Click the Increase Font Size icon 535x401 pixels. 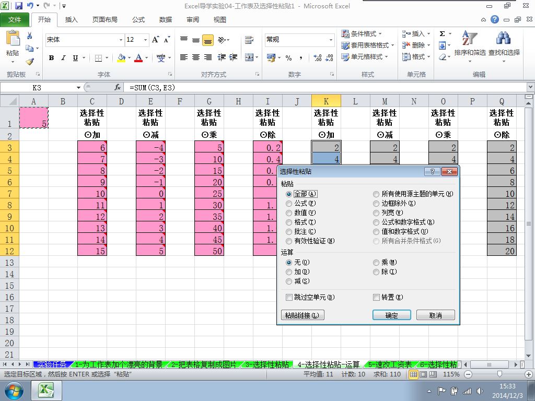coord(156,40)
